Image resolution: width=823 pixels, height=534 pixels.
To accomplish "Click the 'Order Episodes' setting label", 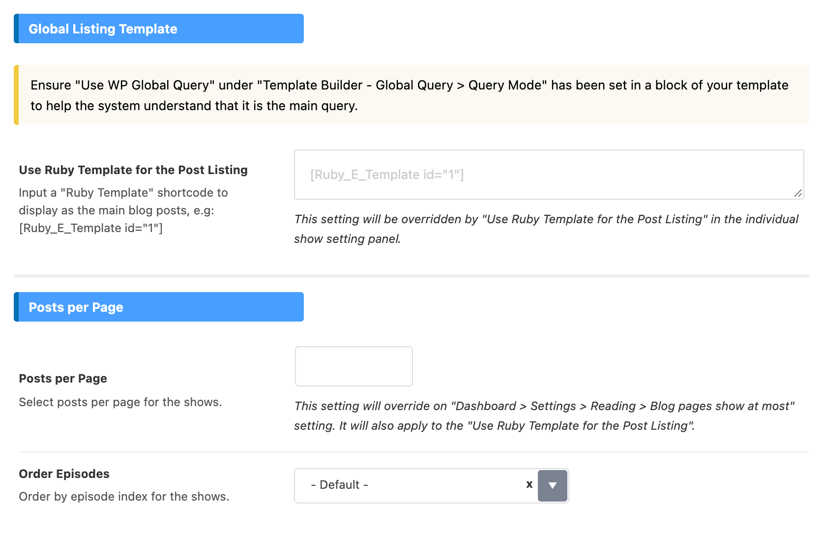I will pos(64,474).
